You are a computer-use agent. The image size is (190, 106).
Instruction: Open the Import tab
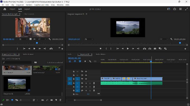(x=12, y=9)
